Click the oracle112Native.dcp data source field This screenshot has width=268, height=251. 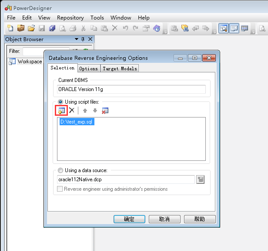click(126, 179)
